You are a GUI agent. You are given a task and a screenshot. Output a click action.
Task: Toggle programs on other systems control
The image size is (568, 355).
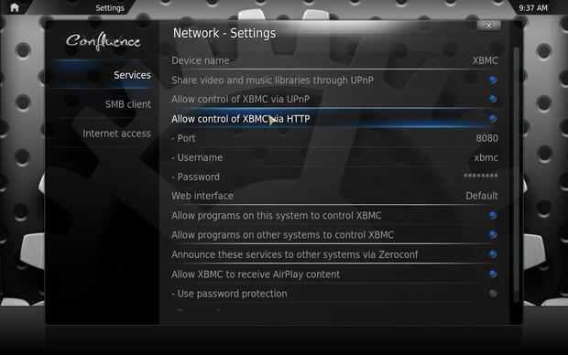[492, 235]
